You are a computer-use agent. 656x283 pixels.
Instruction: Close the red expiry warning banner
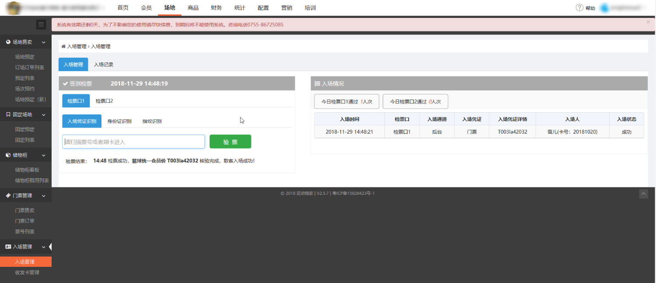648,22
